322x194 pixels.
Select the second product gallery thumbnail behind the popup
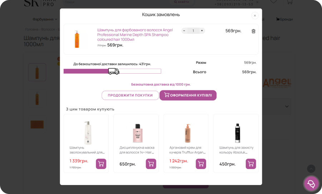click(x=37, y=98)
